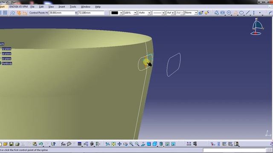Select the Axis sketch tool

click(x=254, y=13)
